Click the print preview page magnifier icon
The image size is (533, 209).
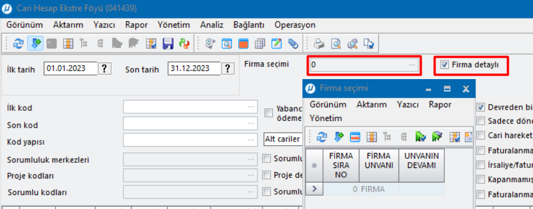coord(336,43)
